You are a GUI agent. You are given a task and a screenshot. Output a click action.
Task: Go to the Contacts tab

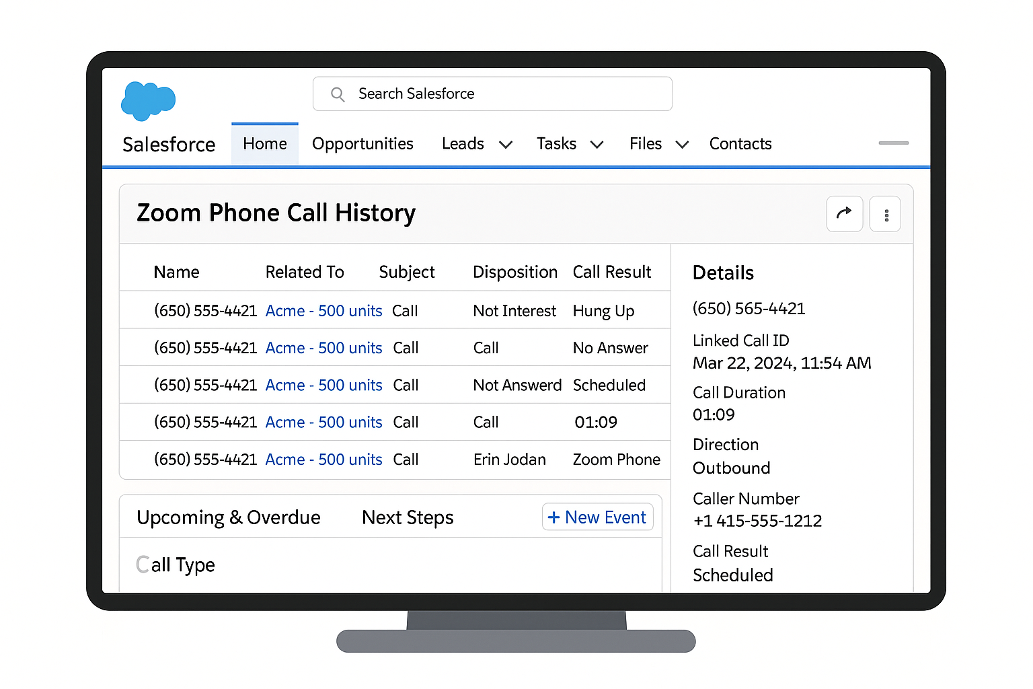(x=740, y=144)
